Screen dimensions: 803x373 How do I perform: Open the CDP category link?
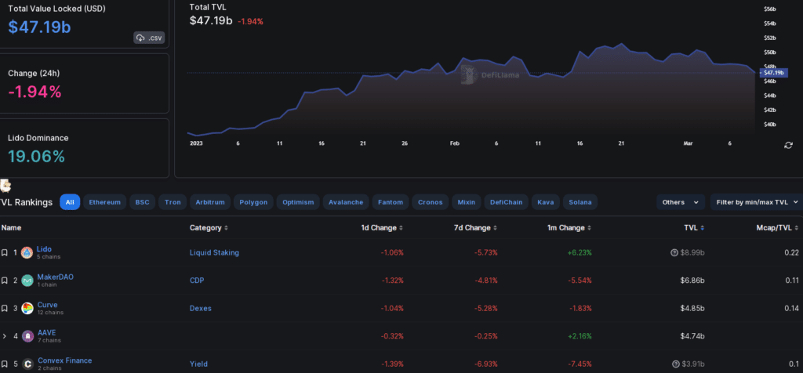(x=197, y=281)
